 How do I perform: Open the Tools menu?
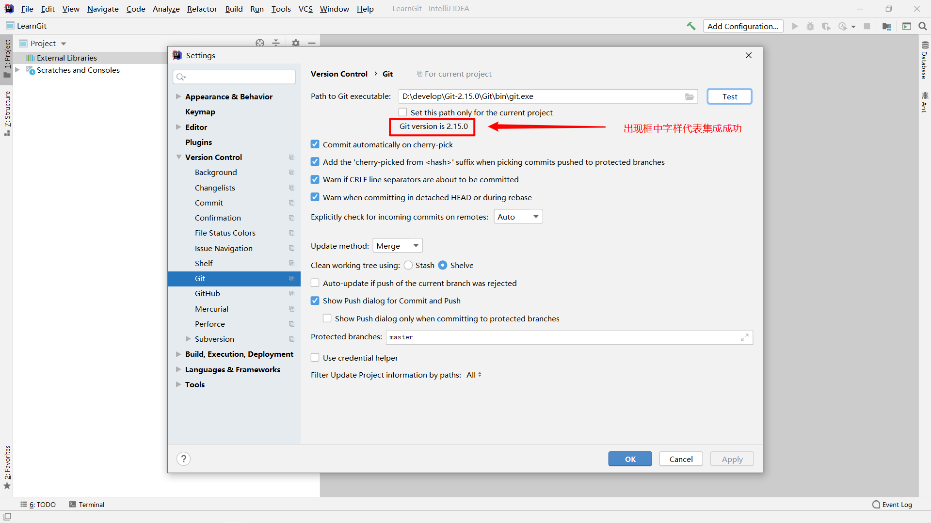coord(281,9)
